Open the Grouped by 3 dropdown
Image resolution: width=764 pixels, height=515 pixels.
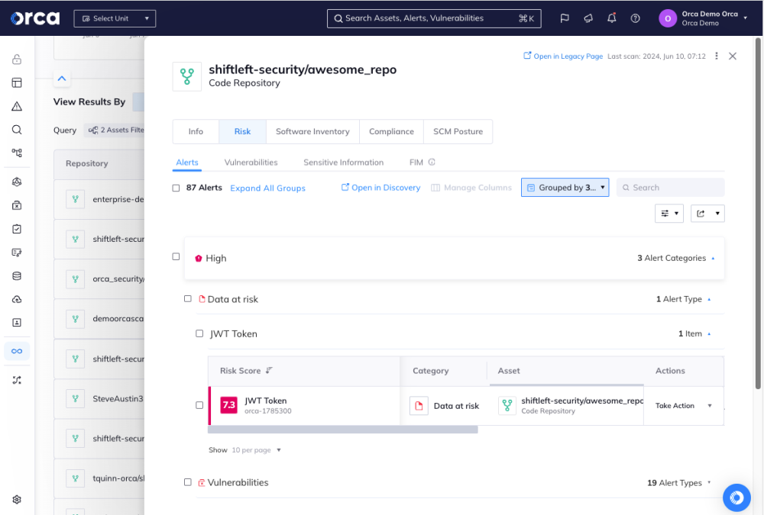(565, 188)
